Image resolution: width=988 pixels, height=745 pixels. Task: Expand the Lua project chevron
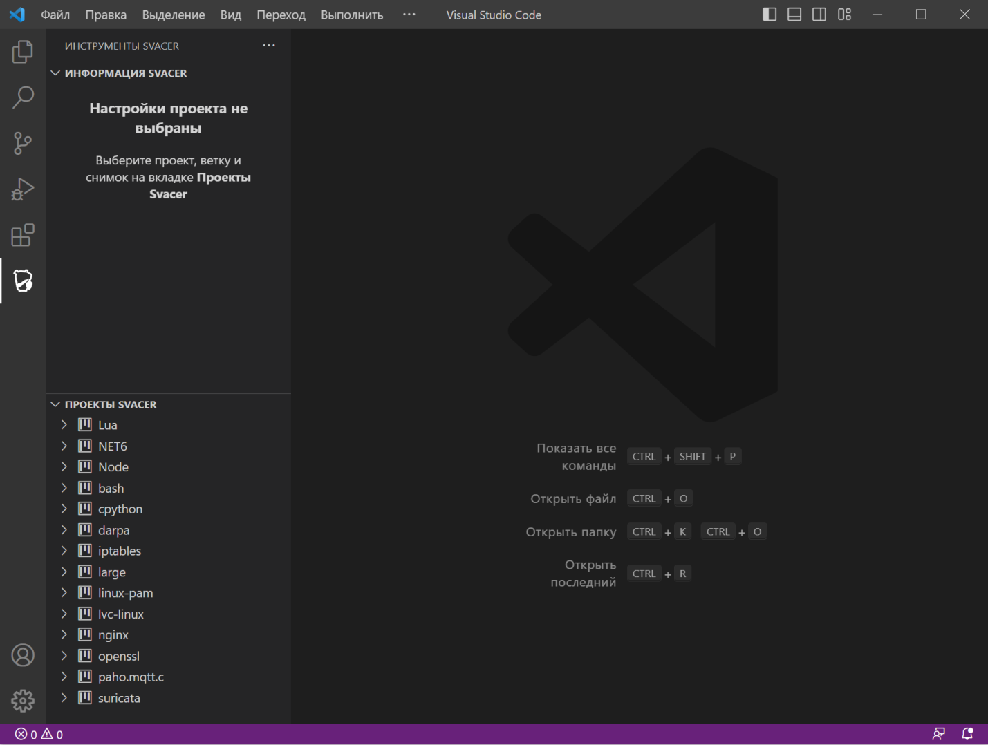pos(64,424)
